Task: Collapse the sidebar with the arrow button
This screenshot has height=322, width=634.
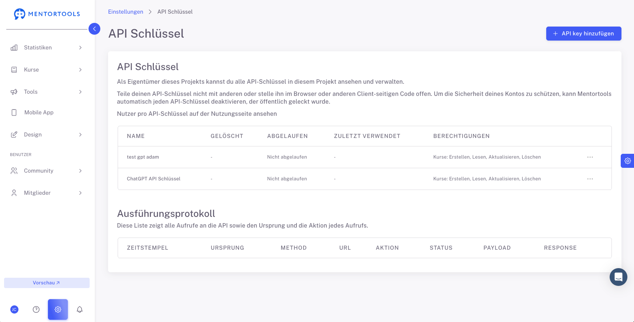Action: [94, 29]
